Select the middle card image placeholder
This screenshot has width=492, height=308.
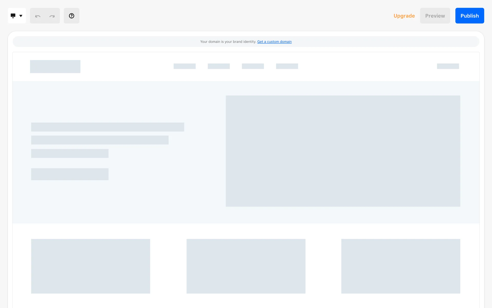click(246, 266)
